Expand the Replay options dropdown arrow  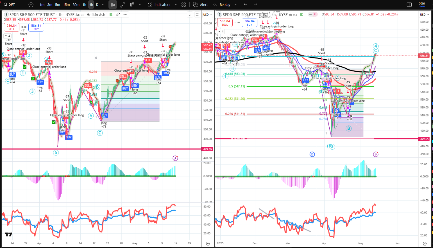pyautogui.click(x=235, y=5)
